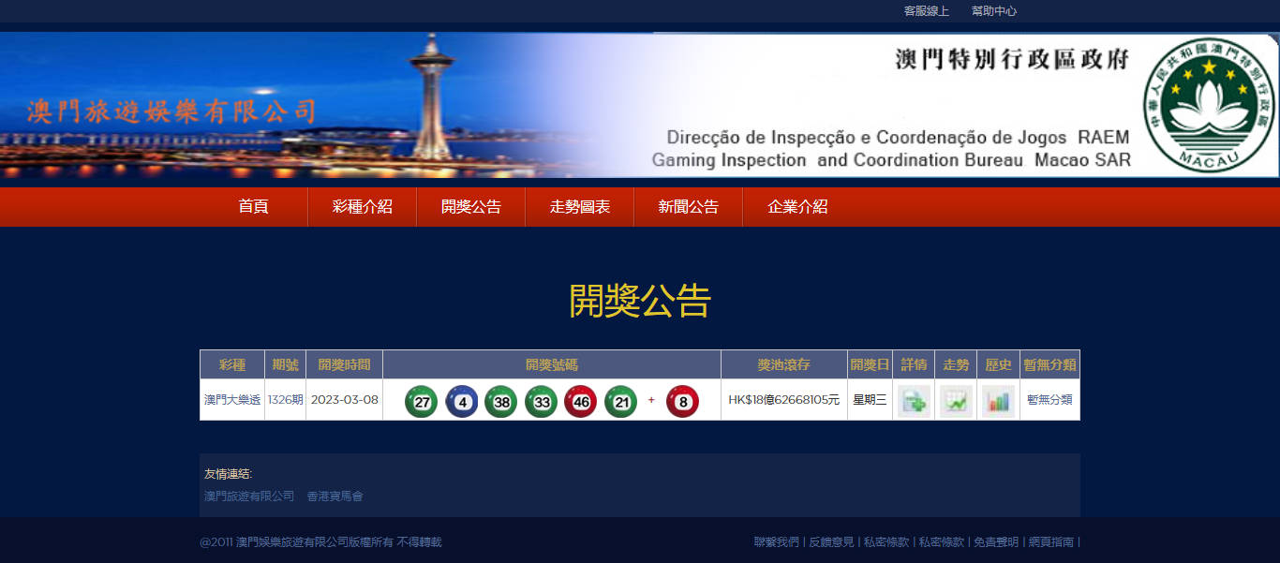
Task: Go to 首頁 home in the navigation bar
Action: pos(254,207)
